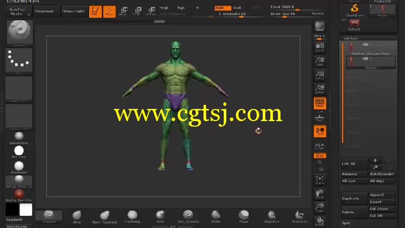Image resolution: width=405 pixels, height=228 pixels.
Task: Select the Flat Color material
Action: coord(19,152)
